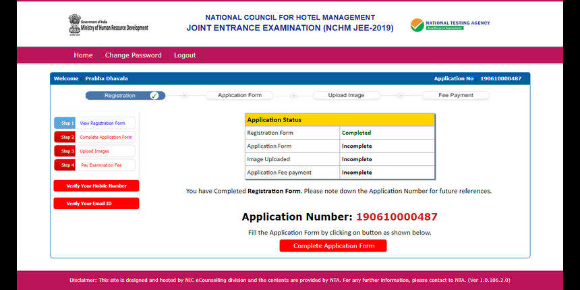This screenshot has width=580, height=290.
Task: Click the Image Uploaded row label
Action: tap(268, 159)
